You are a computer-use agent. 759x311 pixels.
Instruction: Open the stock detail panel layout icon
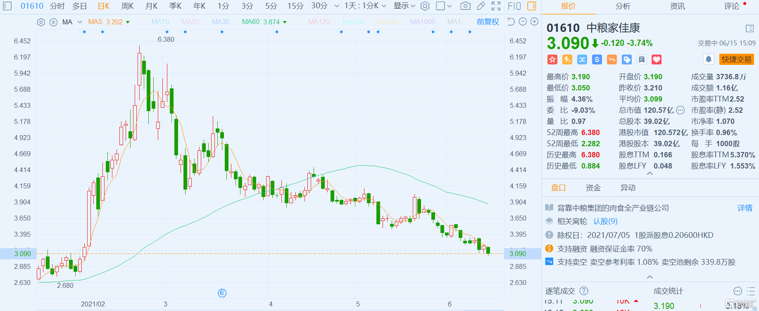pyautogui.click(x=749, y=28)
